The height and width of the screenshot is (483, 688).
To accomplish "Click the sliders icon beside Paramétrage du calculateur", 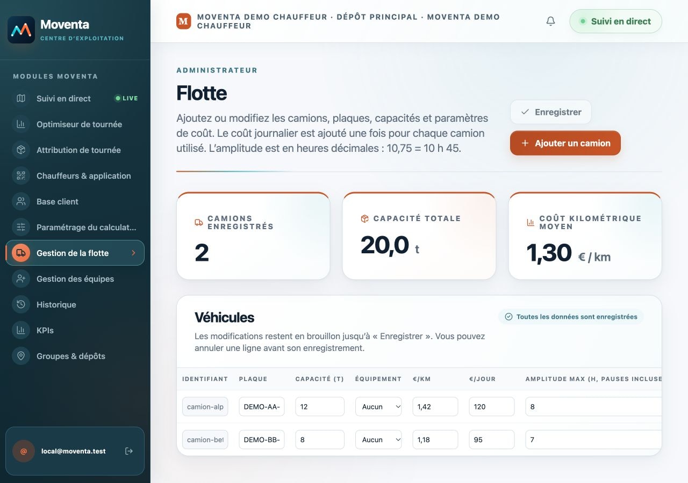I will [x=21, y=227].
